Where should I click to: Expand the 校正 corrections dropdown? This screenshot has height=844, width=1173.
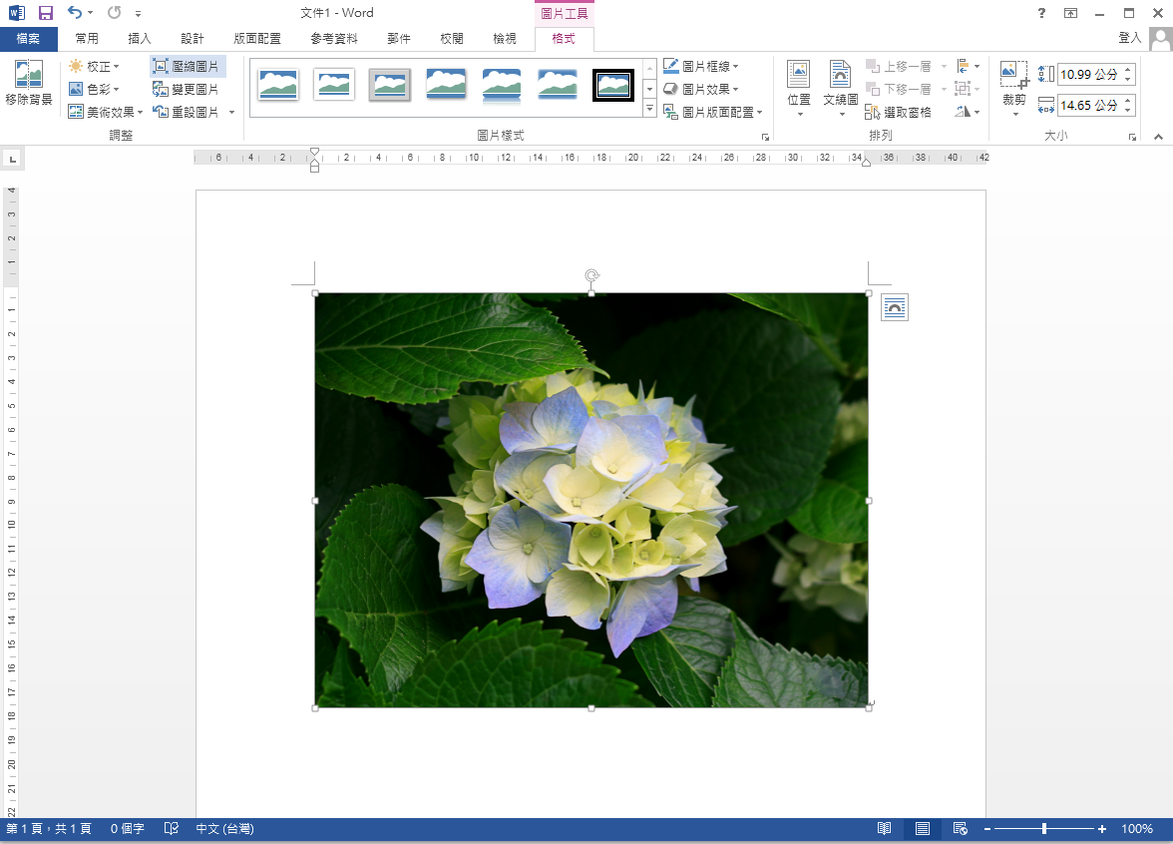95,67
